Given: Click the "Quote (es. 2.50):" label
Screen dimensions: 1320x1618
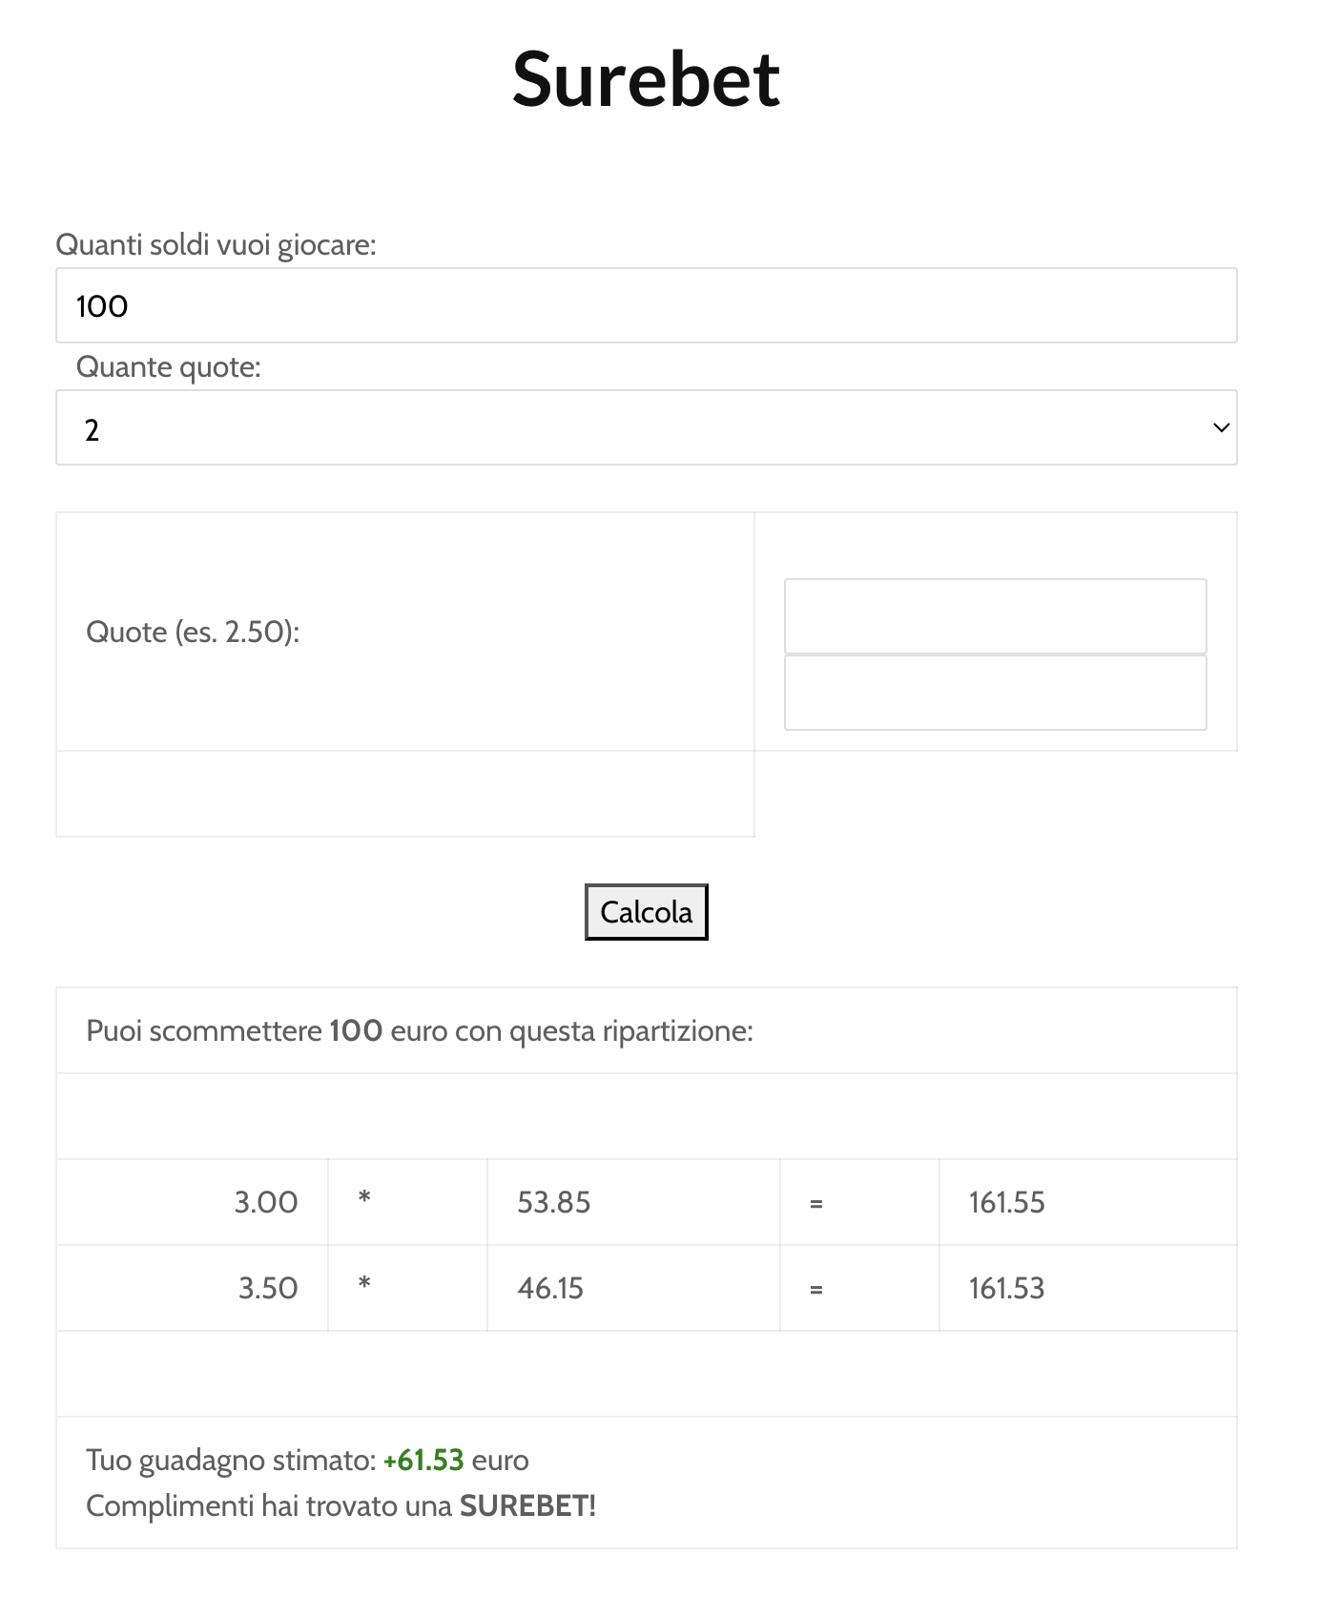Looking at the screenshot, I should (193, 632).
